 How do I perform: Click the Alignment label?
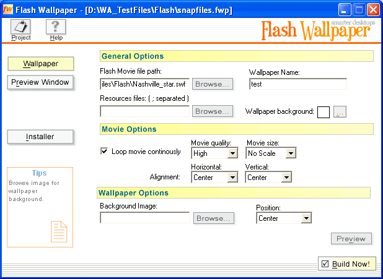(165, 177)
